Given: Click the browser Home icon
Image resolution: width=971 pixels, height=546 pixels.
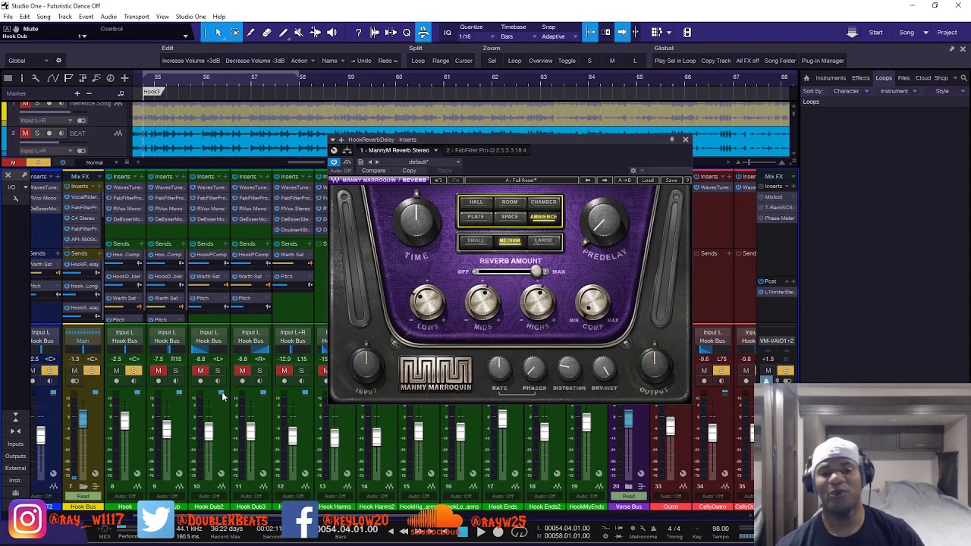Looking at the screenshot, I should 806,78.
